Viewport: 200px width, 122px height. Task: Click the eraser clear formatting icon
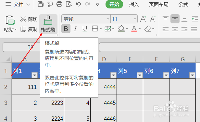click(x=148, y=29)
